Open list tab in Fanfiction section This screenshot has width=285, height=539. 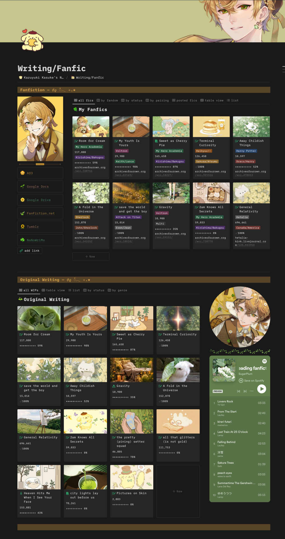[x=233, y=100]
